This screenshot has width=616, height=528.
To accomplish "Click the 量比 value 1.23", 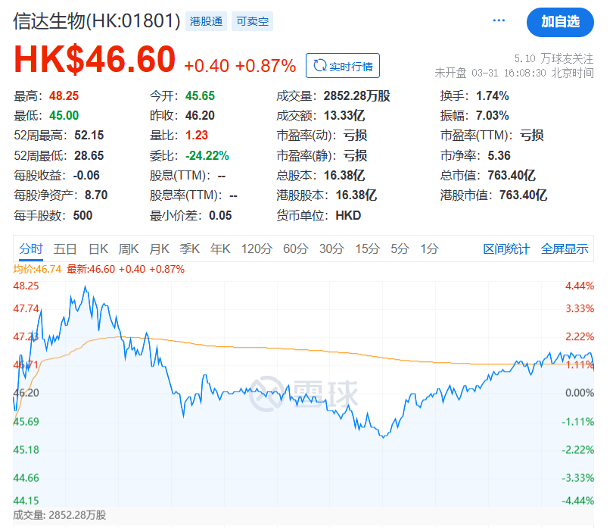I will pos(197,136).
